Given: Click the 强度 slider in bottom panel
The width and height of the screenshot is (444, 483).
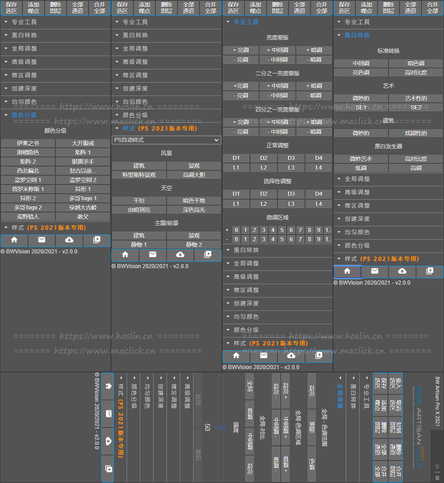Looking at the screenshot, I should (221, 427).
